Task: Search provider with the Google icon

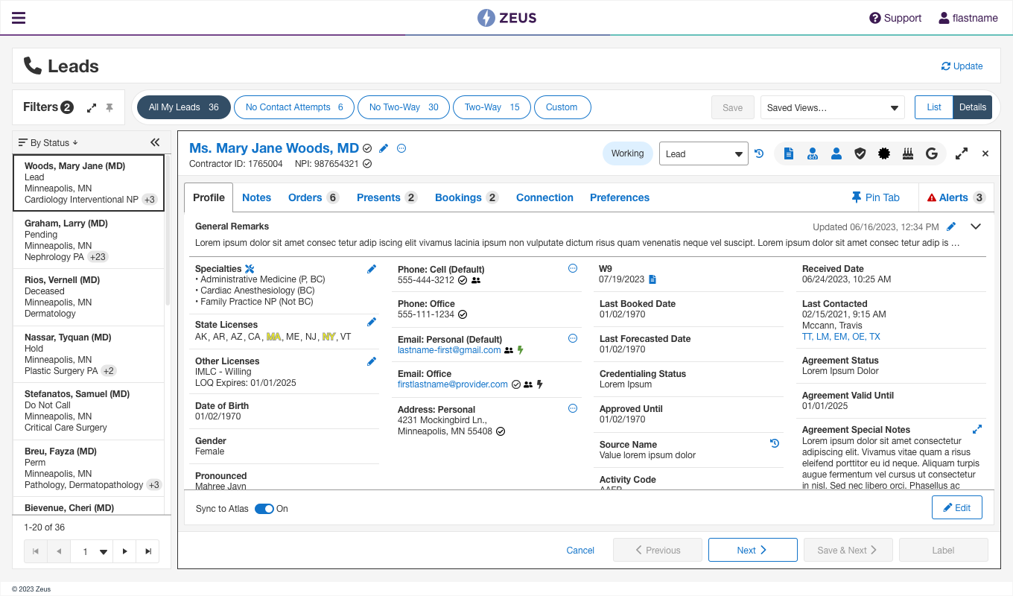Action: tap(931, 153)
